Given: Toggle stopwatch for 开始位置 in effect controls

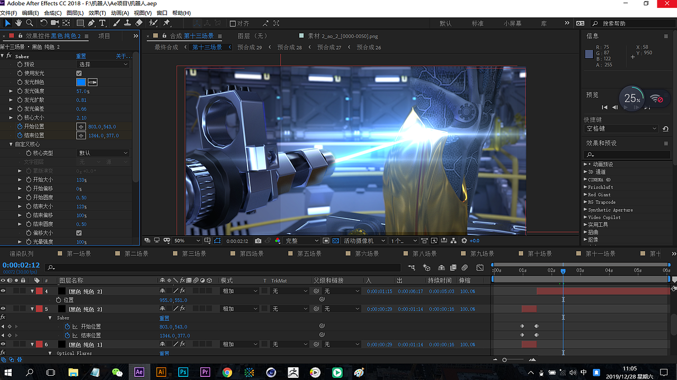Looking at the screenshot, I should tap(20, 126).
